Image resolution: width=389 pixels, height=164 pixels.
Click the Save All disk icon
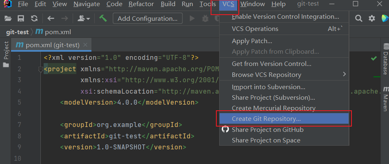(21, 18)
